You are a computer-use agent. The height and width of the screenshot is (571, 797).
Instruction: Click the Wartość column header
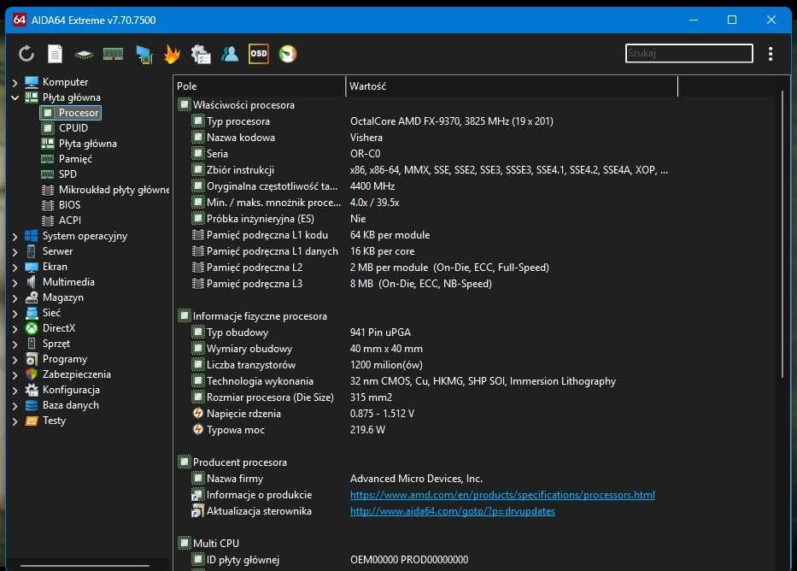tap(512, 86)
